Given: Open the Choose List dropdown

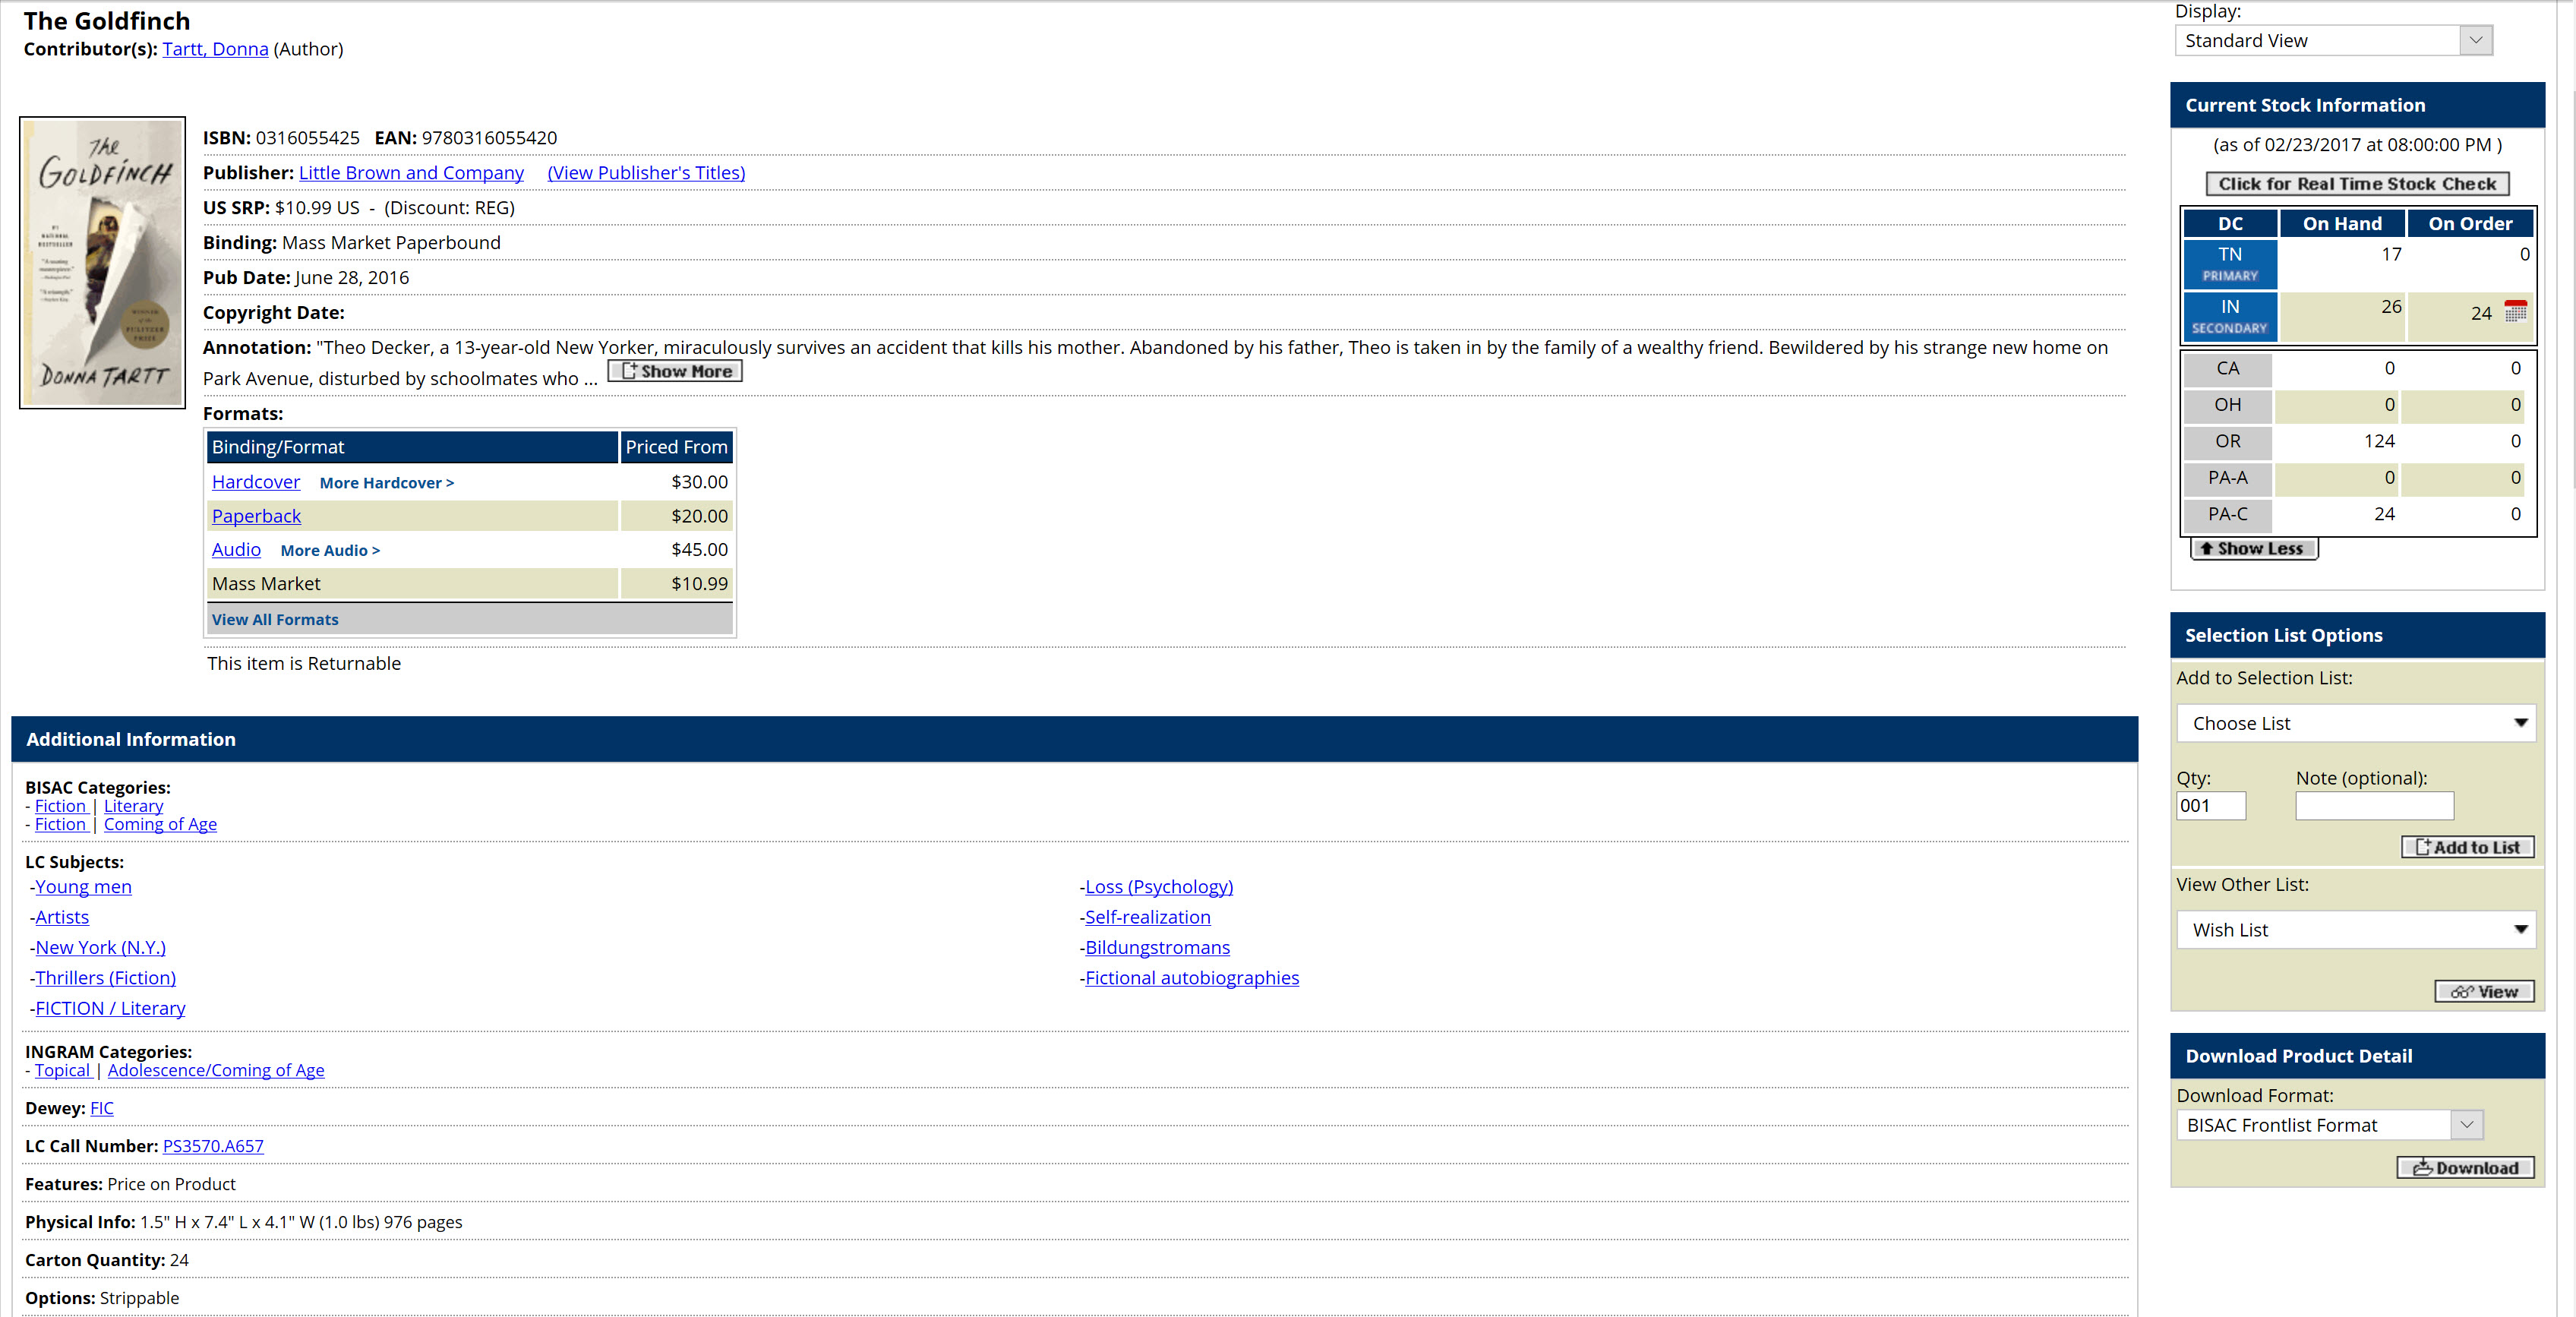Looking at the screenshot, I should coord(2355,723).
